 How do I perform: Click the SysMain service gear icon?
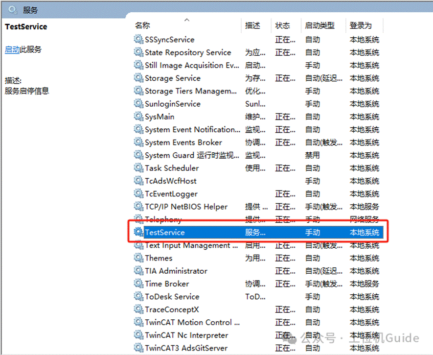138,117
